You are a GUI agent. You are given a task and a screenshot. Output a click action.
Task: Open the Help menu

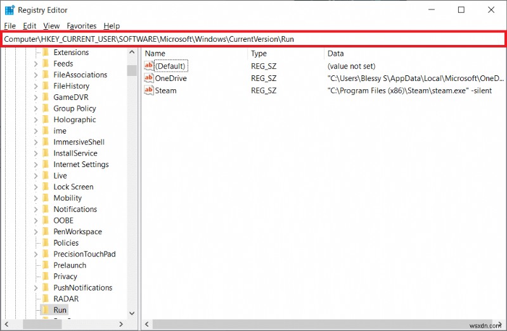tap(112, 26)
